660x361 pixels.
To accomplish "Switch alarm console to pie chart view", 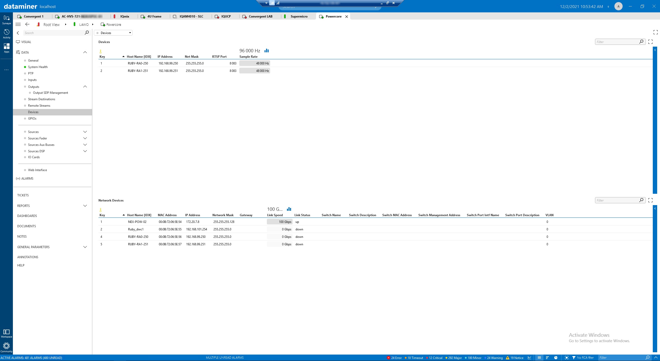I will [556, 358].
